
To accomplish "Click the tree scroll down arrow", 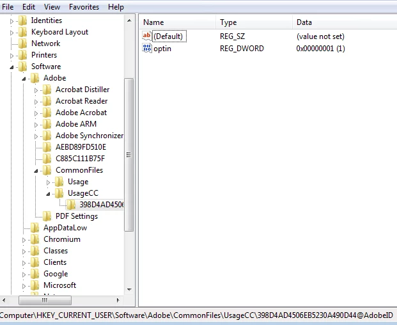I will (129, 290).
